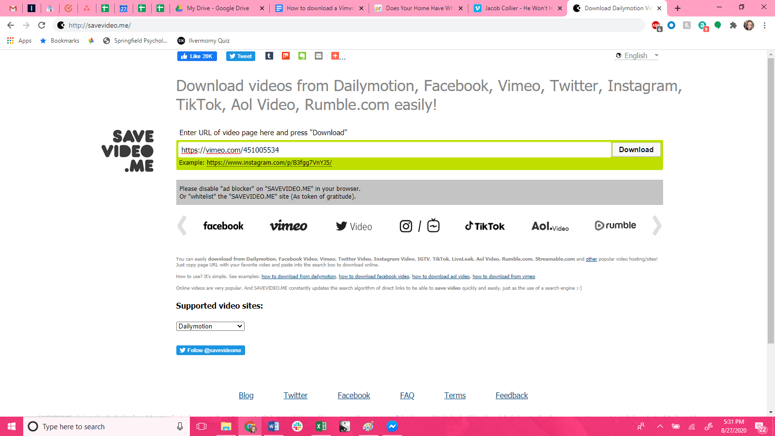Open the Springfield Psychol... bookmark
This screenshot has height=436, width=775.
pos(135,41)
